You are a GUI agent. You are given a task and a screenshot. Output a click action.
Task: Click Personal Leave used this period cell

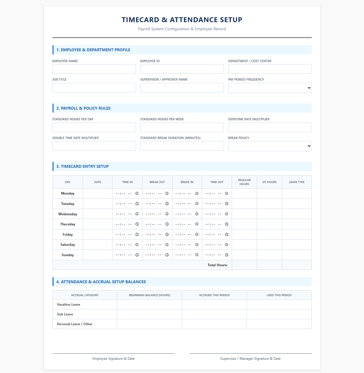tap(279, 324)
